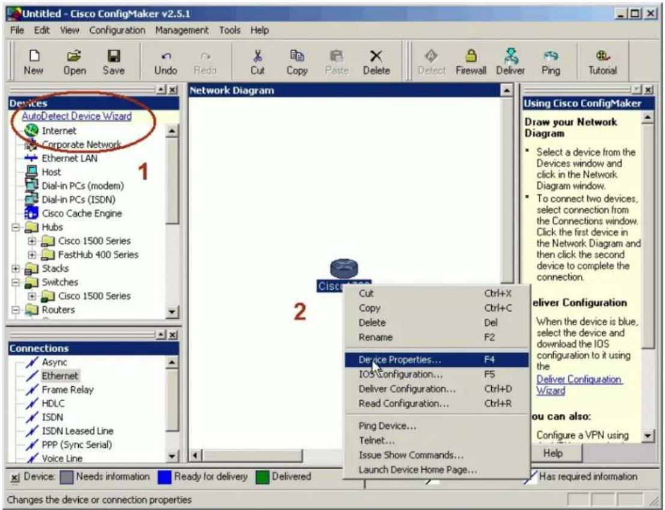Open the Tutorial toolbar icon
The image size is (665, 510).
(x=602, y=55)
